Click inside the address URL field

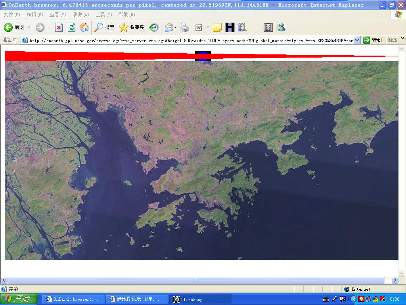point(190,40)
